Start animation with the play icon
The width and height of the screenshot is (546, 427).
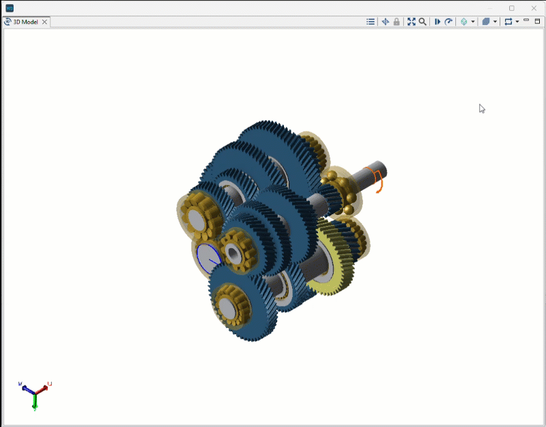coord(437,22)
